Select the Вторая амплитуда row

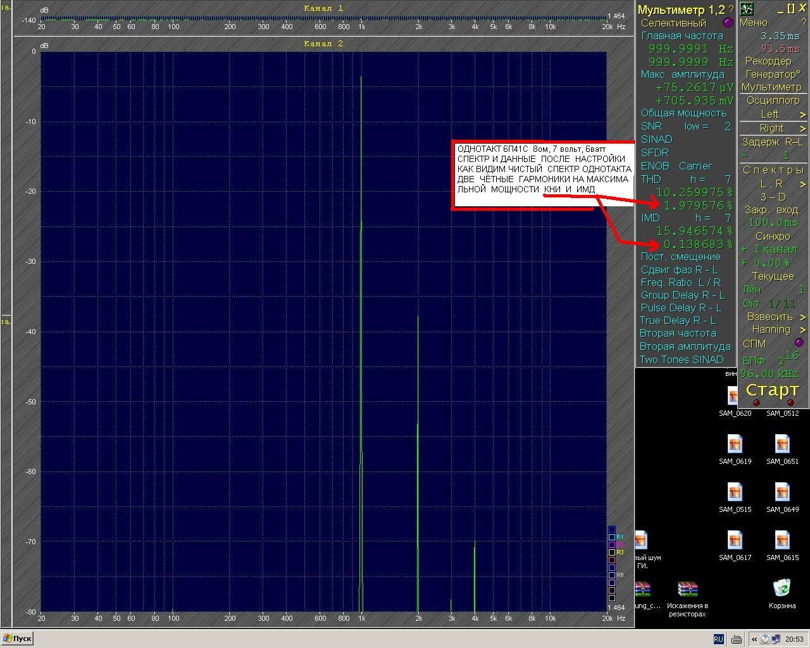pyautogui.click(x=685, y=347)
